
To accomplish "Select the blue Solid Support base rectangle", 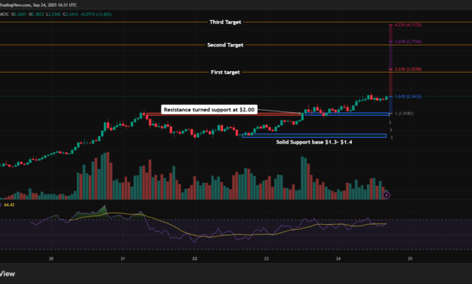I will click(x=313, y=135).
